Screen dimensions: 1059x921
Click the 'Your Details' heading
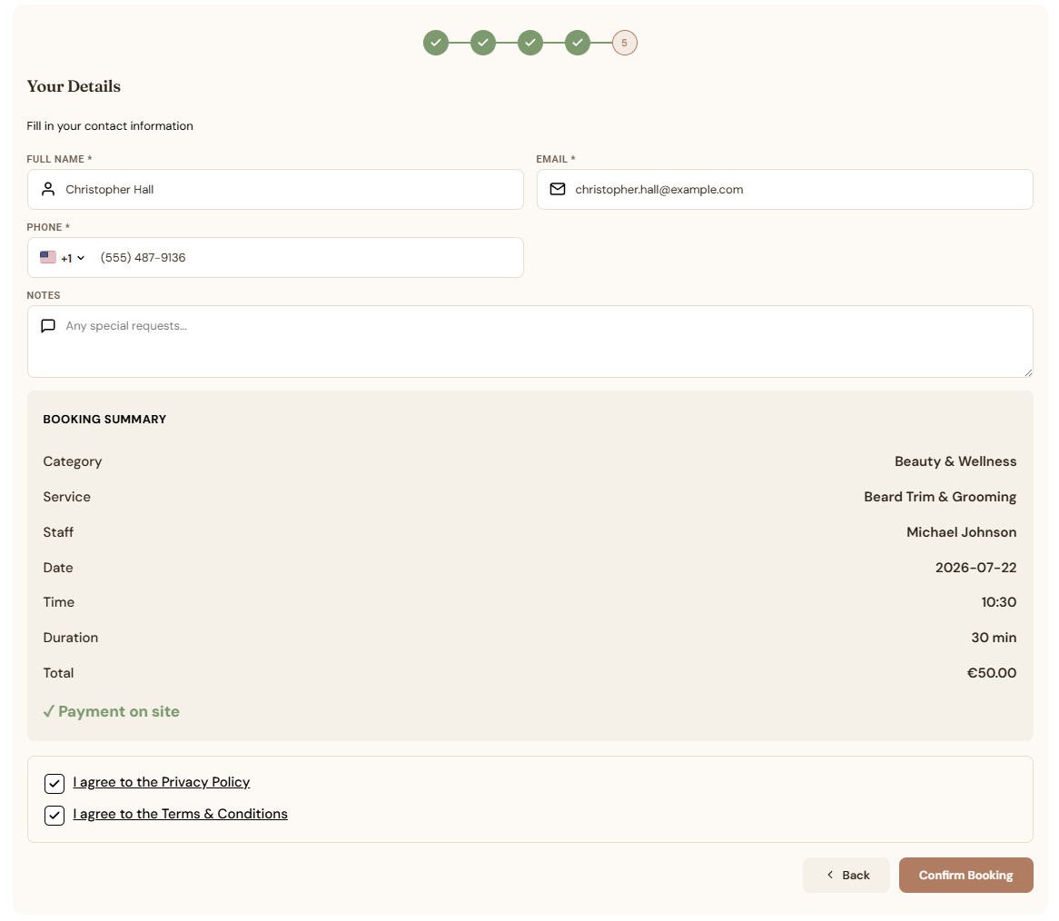click(x=74, y=86)
